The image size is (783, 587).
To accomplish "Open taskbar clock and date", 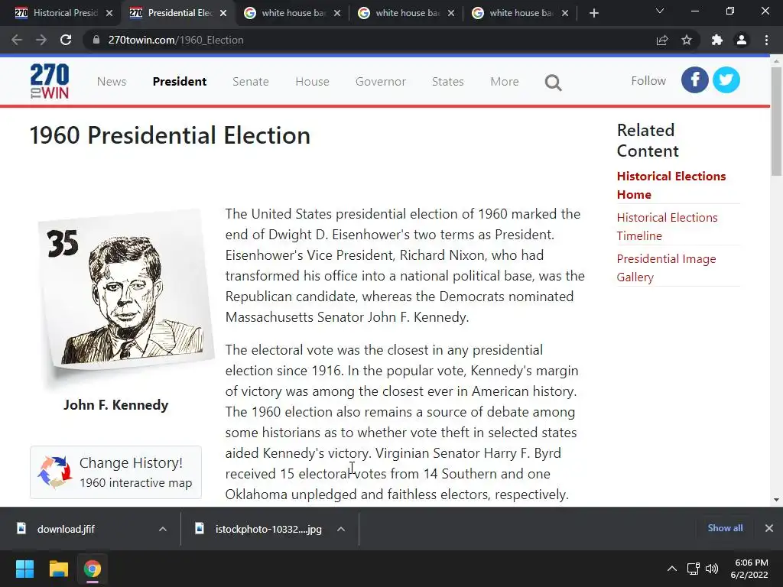I will pos(749,569).
